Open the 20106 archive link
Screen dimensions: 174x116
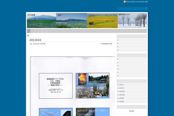coord(122,98)
